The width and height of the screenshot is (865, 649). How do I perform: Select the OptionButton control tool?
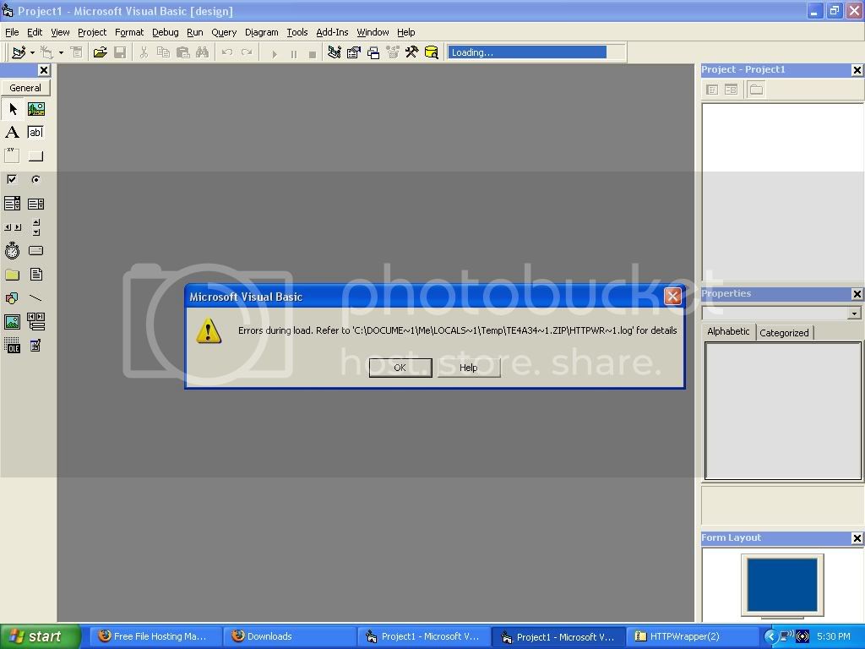click(x=35, y=180)
